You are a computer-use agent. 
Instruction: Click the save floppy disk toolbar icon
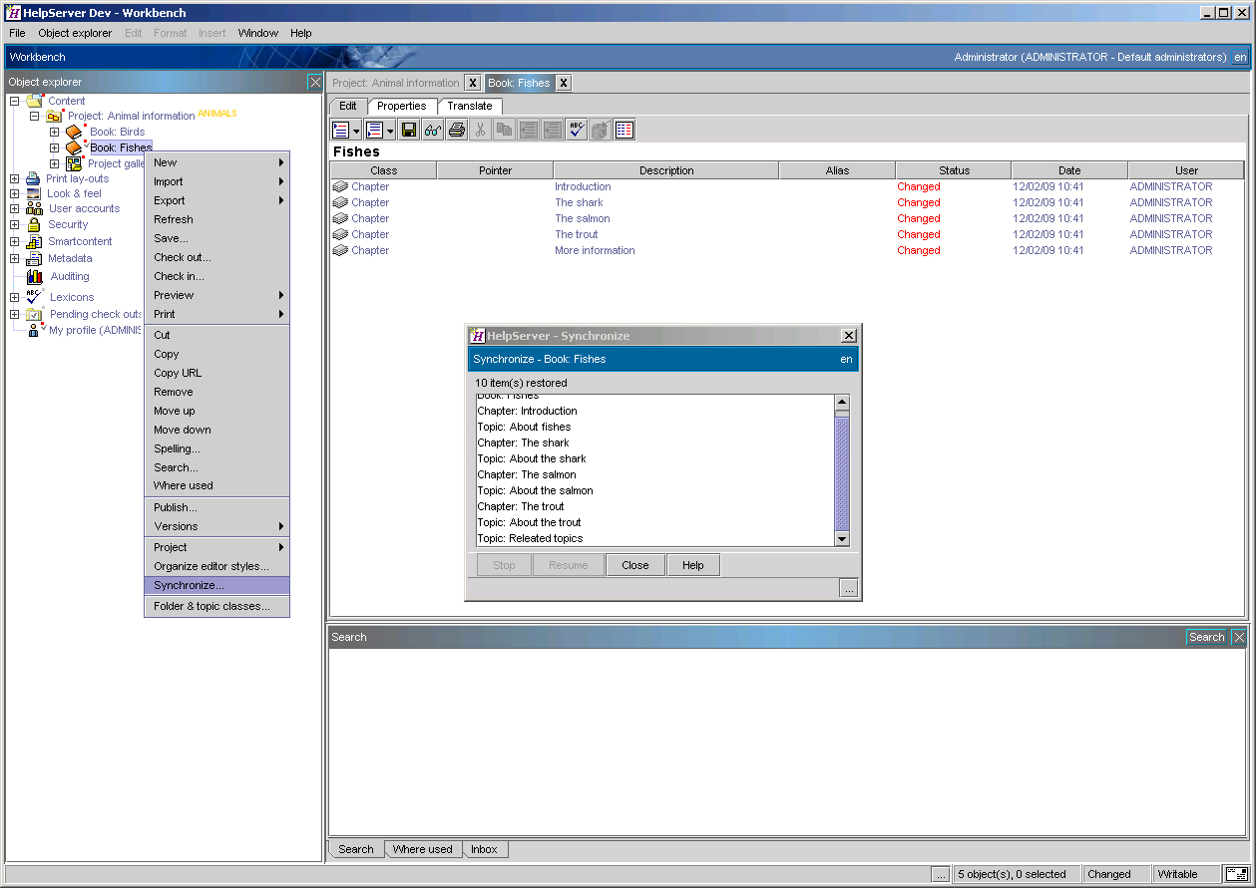tap(409, 130)
